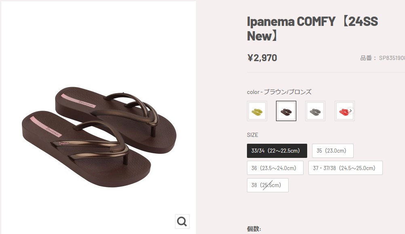Click the magnifier zoom icon on product image
The height and width of the screenshot is (234, 405).
point(182,221)
